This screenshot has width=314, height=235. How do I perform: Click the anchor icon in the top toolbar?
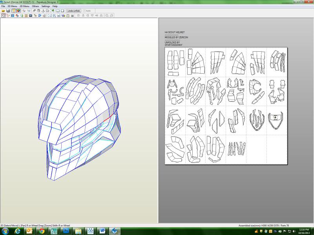(x=43, y=11)
